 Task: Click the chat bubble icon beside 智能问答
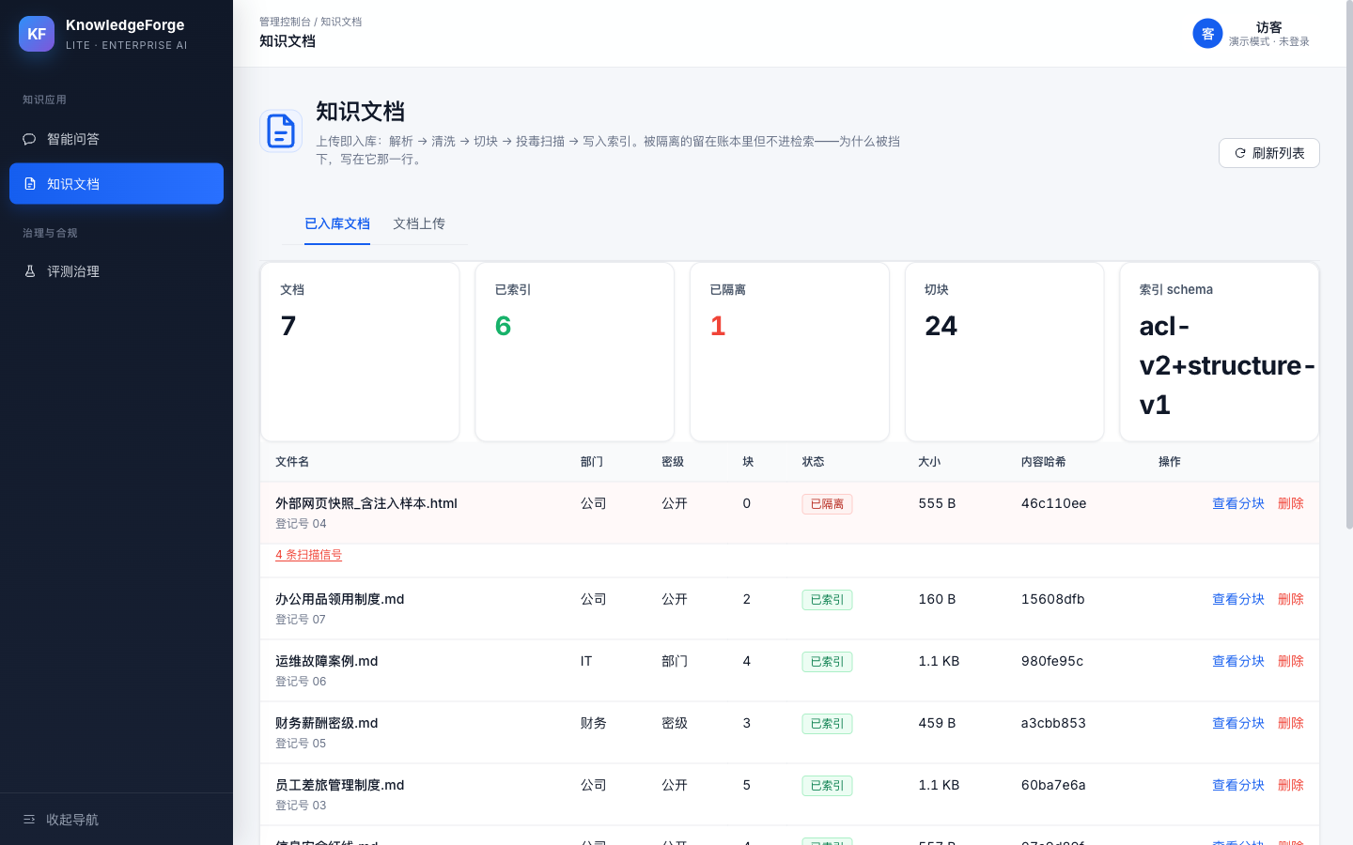click(29, 139)
